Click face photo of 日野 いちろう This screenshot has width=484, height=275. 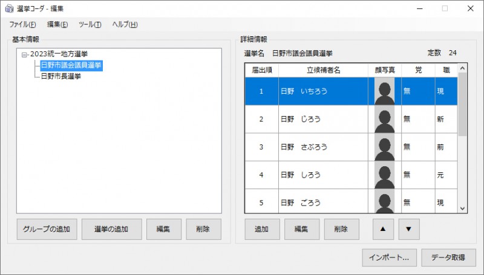tap(384, 91)
